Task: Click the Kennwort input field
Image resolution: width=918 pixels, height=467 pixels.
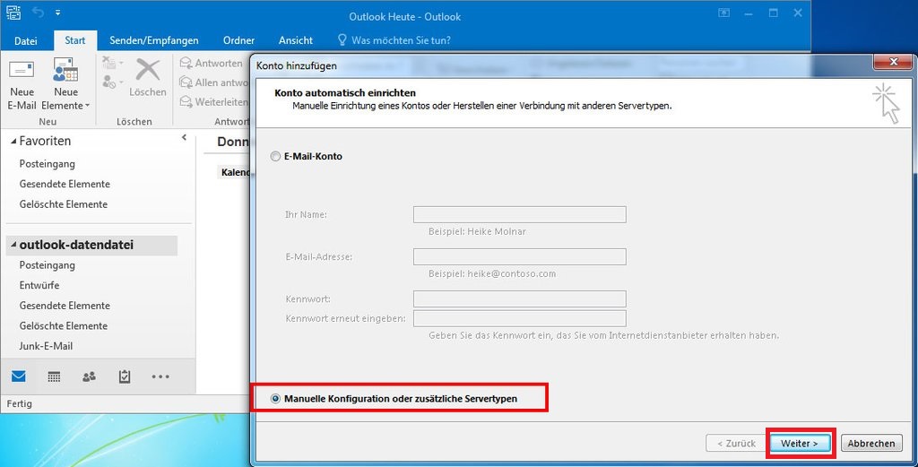Action: pos(519,298)
